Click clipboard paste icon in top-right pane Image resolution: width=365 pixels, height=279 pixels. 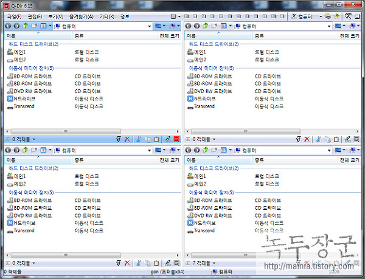(336, 139)
